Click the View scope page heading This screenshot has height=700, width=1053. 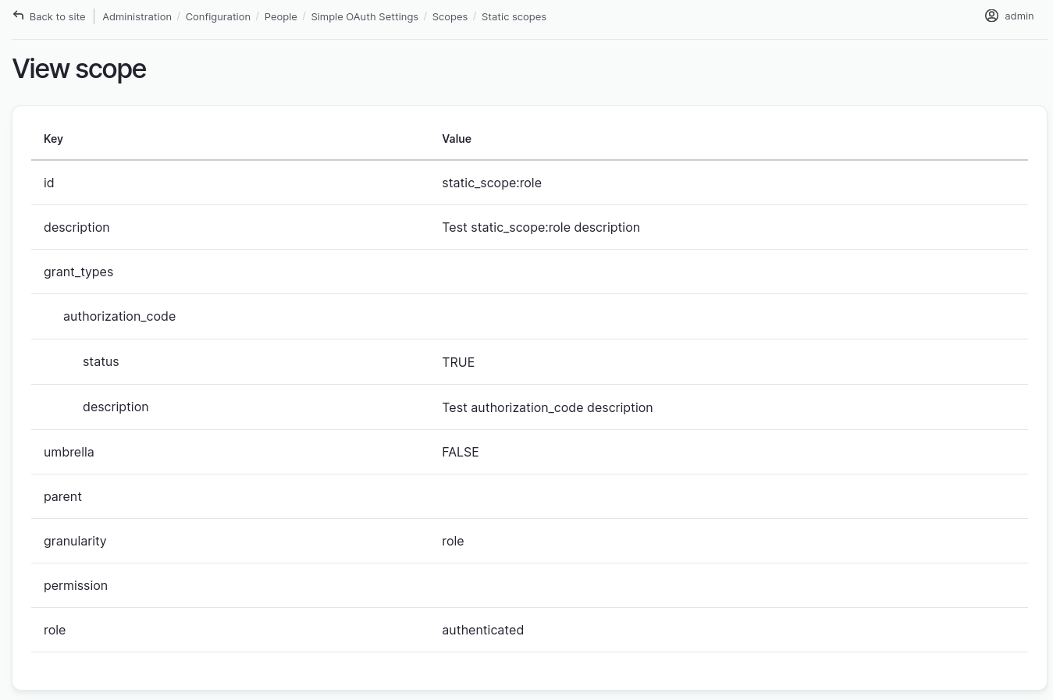[79, 69]
